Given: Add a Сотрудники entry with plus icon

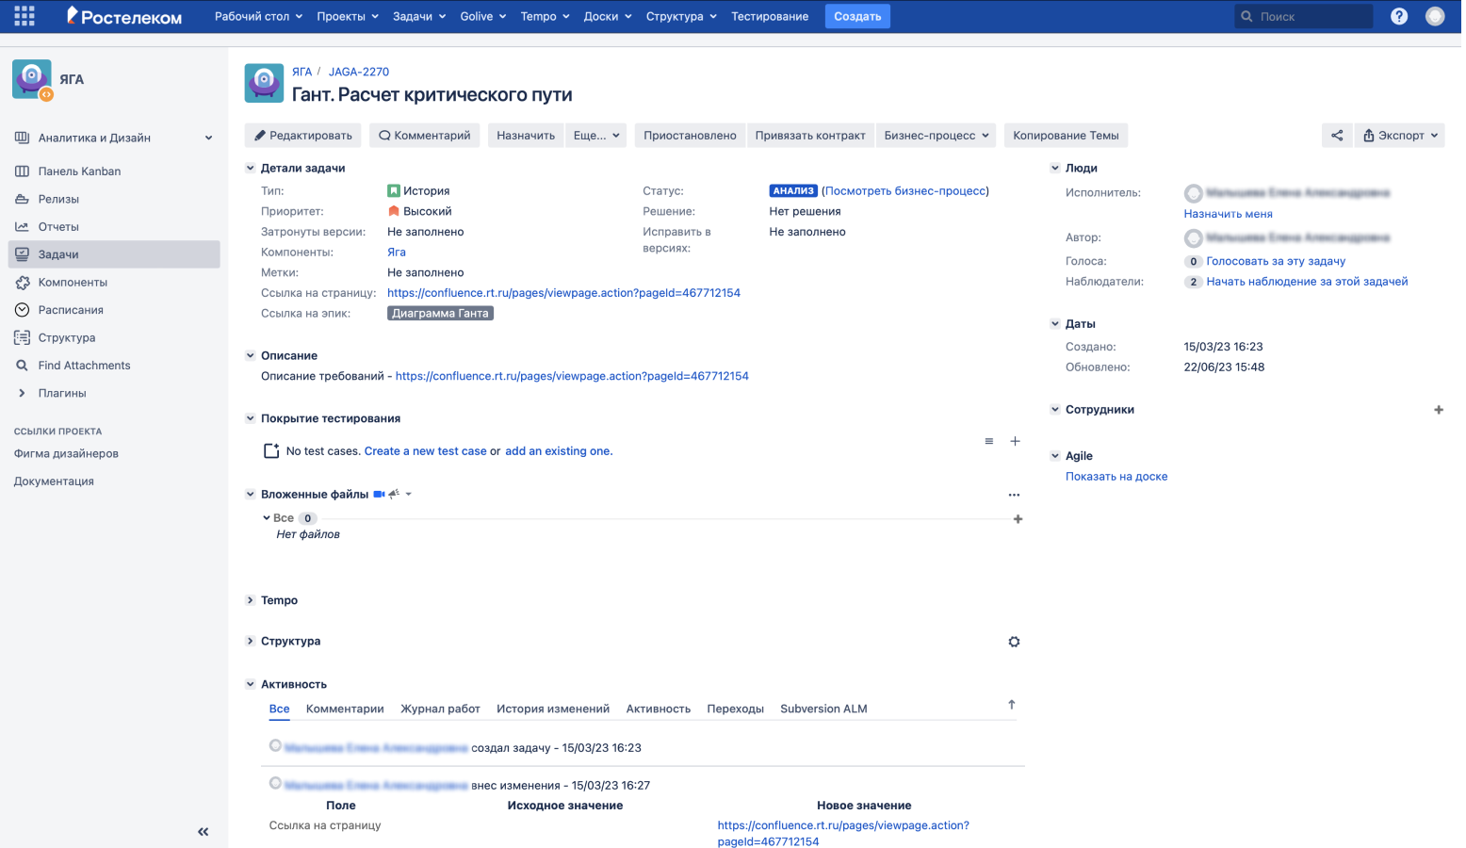Looking at the screenshot, I should tap(1439, 410).
